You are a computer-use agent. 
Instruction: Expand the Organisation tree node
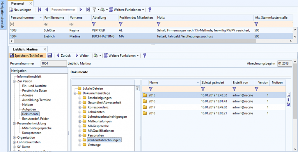point(15,137)
